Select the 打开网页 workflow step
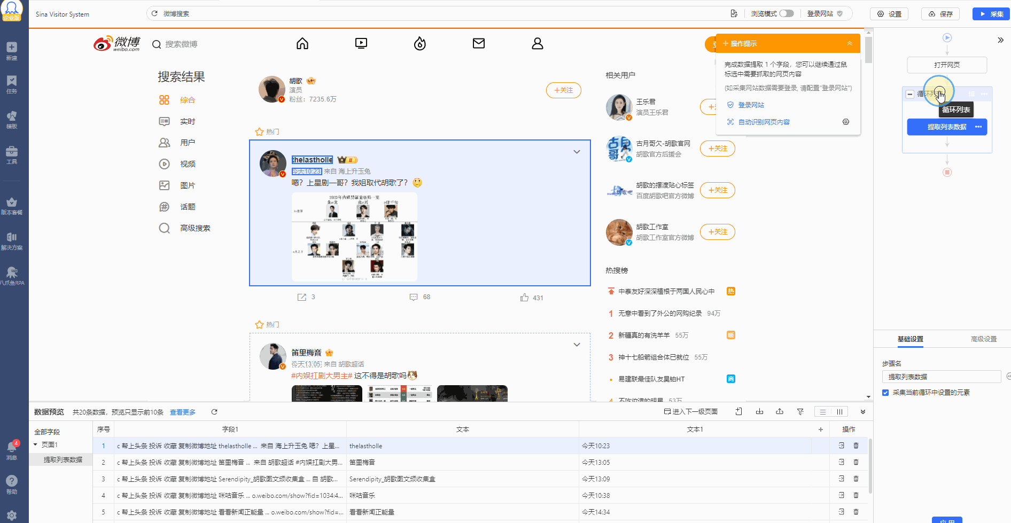Viewport: 1011px width, 523px height. click(x=947, y=65)
